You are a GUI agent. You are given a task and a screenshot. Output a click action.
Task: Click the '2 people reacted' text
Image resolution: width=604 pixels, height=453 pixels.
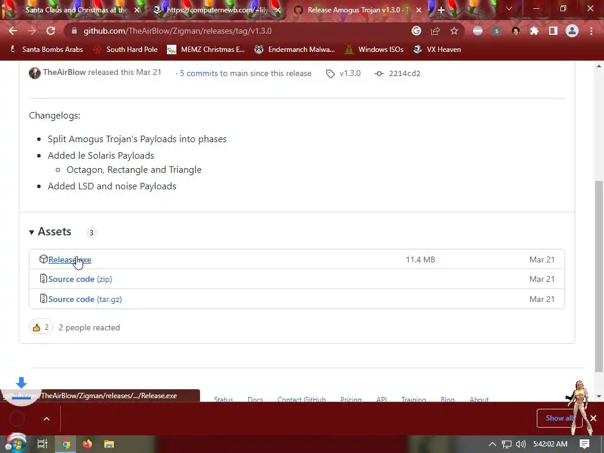coord(89,327)
